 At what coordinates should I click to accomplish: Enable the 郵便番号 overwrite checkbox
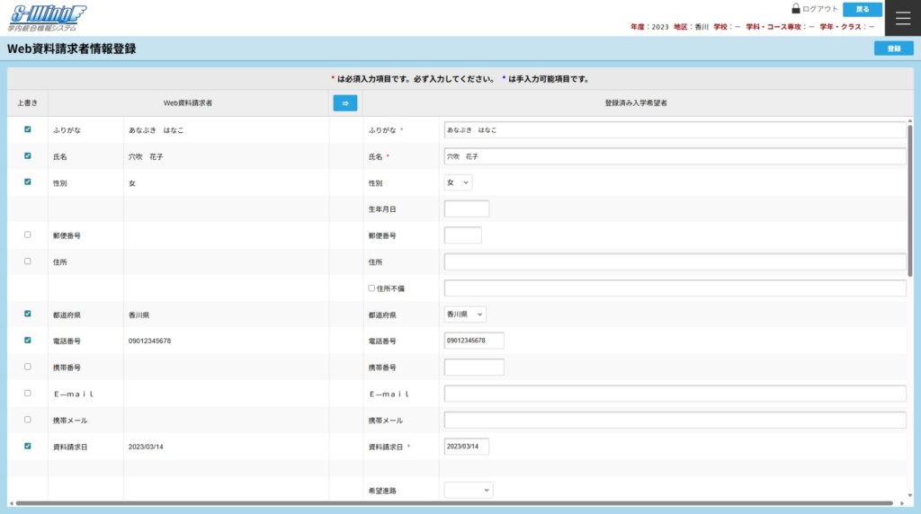tap(28, 235)
